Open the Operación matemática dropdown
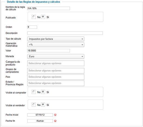143x127 pixels. [x=56, y=45]
